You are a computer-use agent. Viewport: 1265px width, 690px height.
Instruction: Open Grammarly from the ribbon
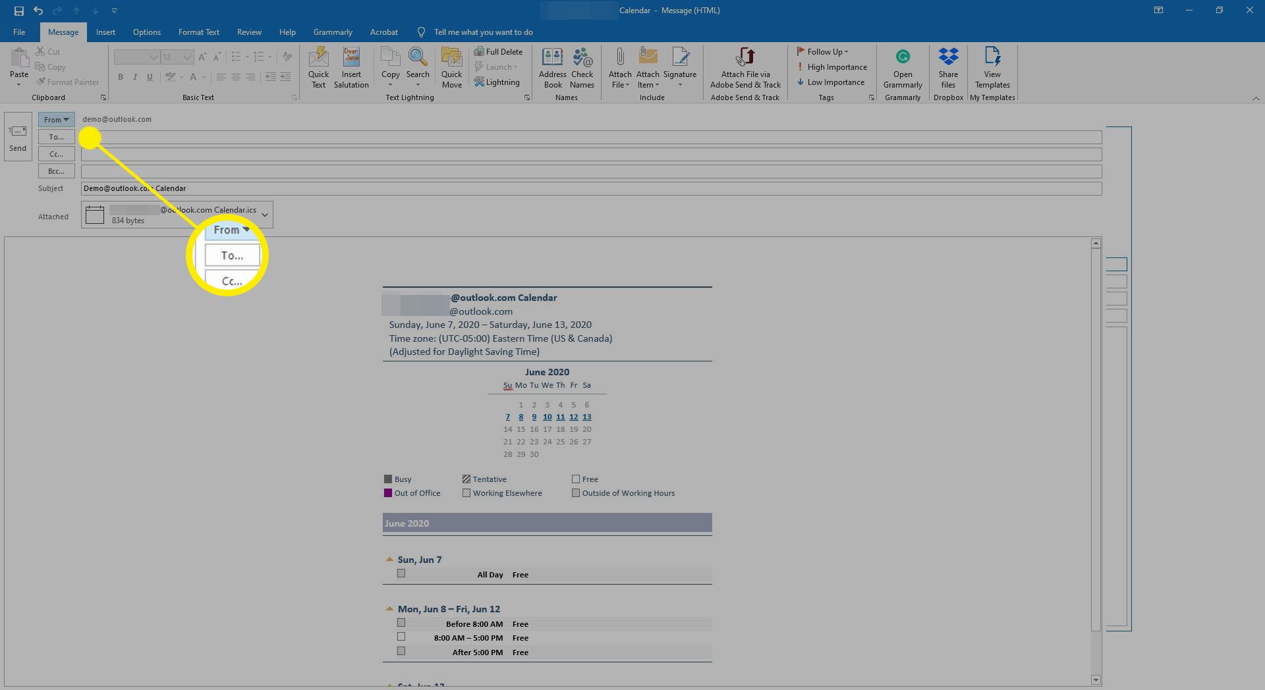tap(903, 67)
